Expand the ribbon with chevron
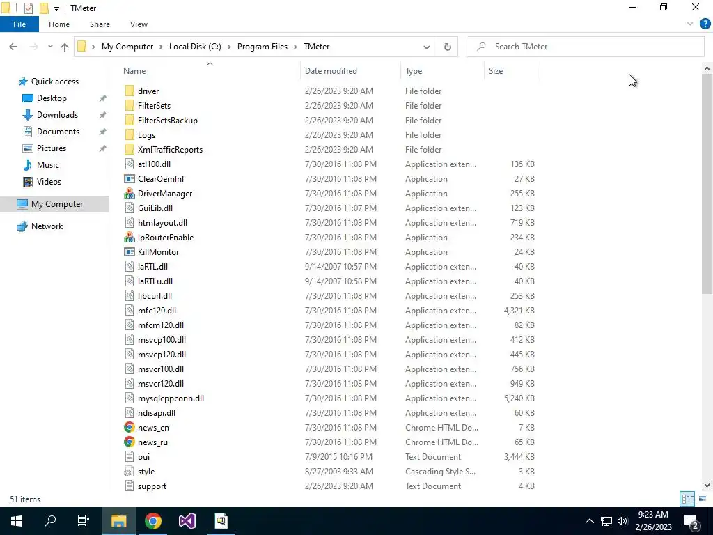This screenshot has height=535, width=713. 690,24
